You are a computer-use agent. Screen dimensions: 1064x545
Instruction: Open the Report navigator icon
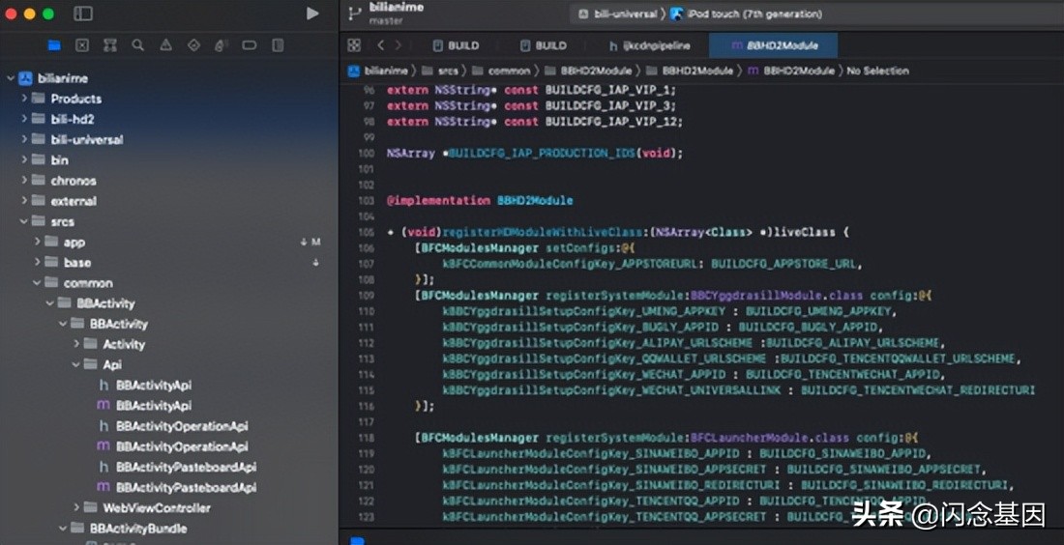(x=278, y=45)
